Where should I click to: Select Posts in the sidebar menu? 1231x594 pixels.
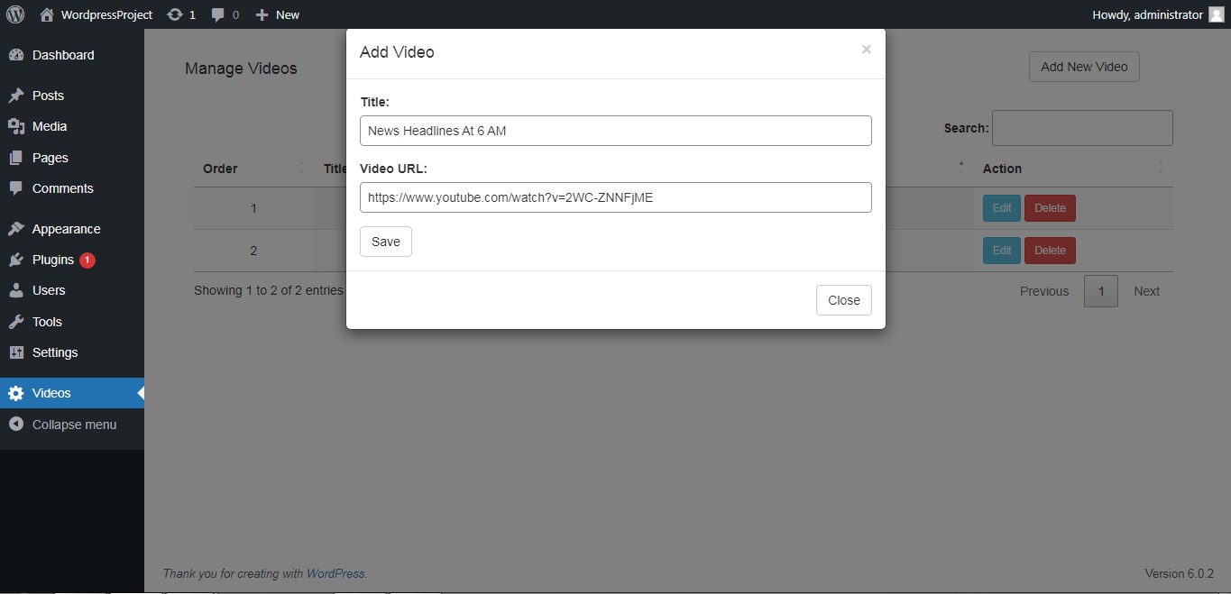pyautogui.click(x=49, y=96)
